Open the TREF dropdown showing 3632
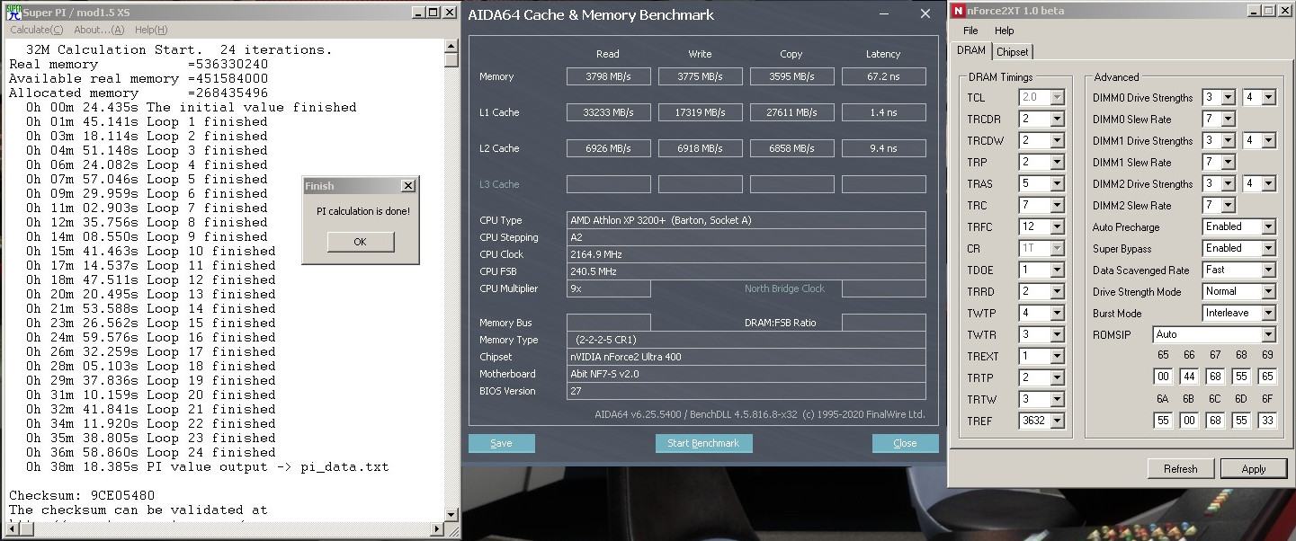Screen dimensions: 1296x541 (1057, 421)
